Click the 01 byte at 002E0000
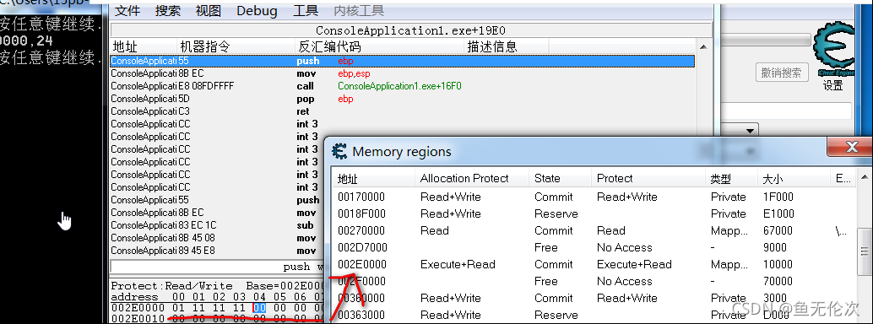Screen dimensions: 873x324 point(178,307)
